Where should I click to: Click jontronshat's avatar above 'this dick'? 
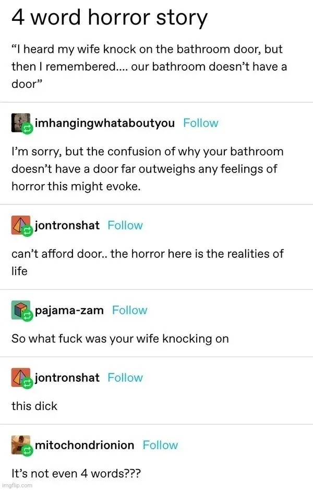pyautogui.click(x=21, y=377)
